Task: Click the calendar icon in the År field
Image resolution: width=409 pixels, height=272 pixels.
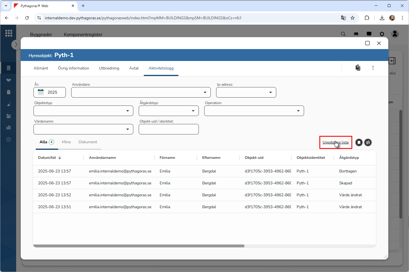Action: click(x=41, y=92)
